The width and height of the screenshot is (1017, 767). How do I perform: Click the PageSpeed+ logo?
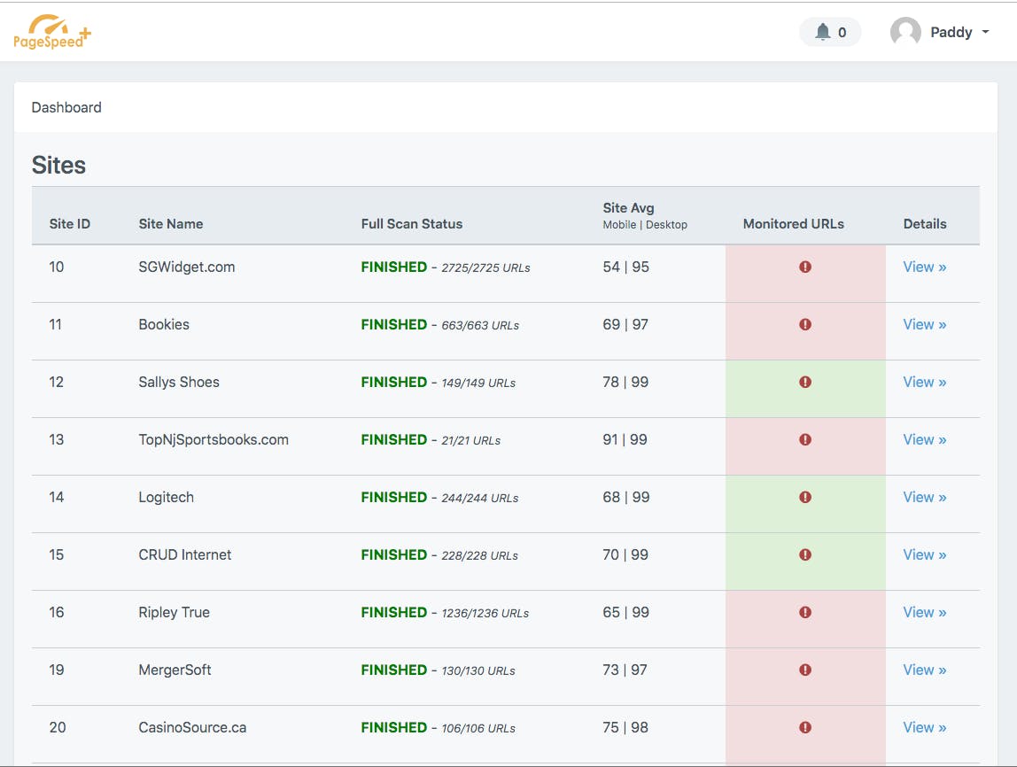(x=52, y=32)
